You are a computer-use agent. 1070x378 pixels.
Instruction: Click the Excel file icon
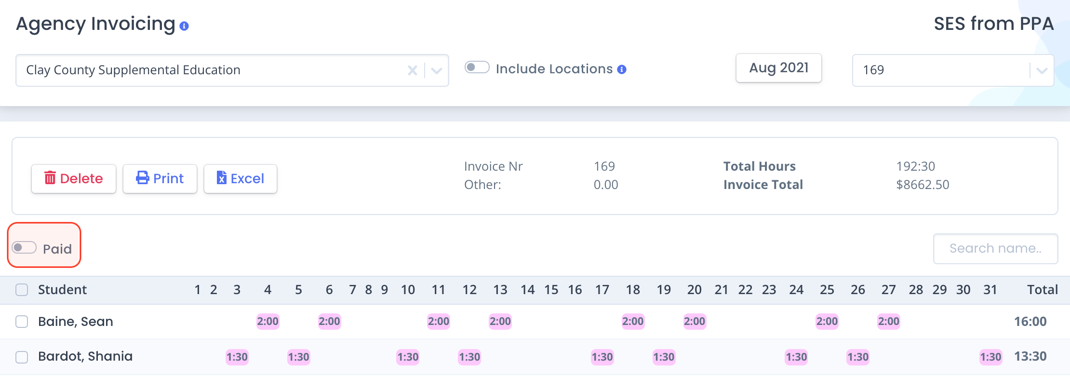[222, 178]
